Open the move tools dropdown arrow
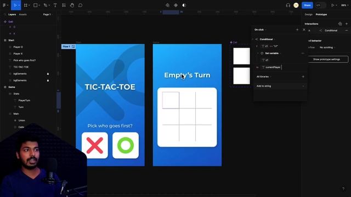This screenshot has width=351, height=197. 19,5
